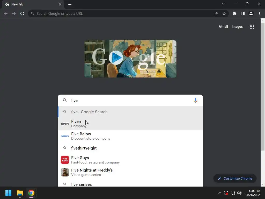
Task: Bookmark this tab with star icon
Action: [x=224, y=13]
